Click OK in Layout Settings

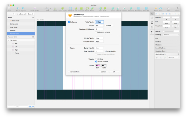coord(114,72)
